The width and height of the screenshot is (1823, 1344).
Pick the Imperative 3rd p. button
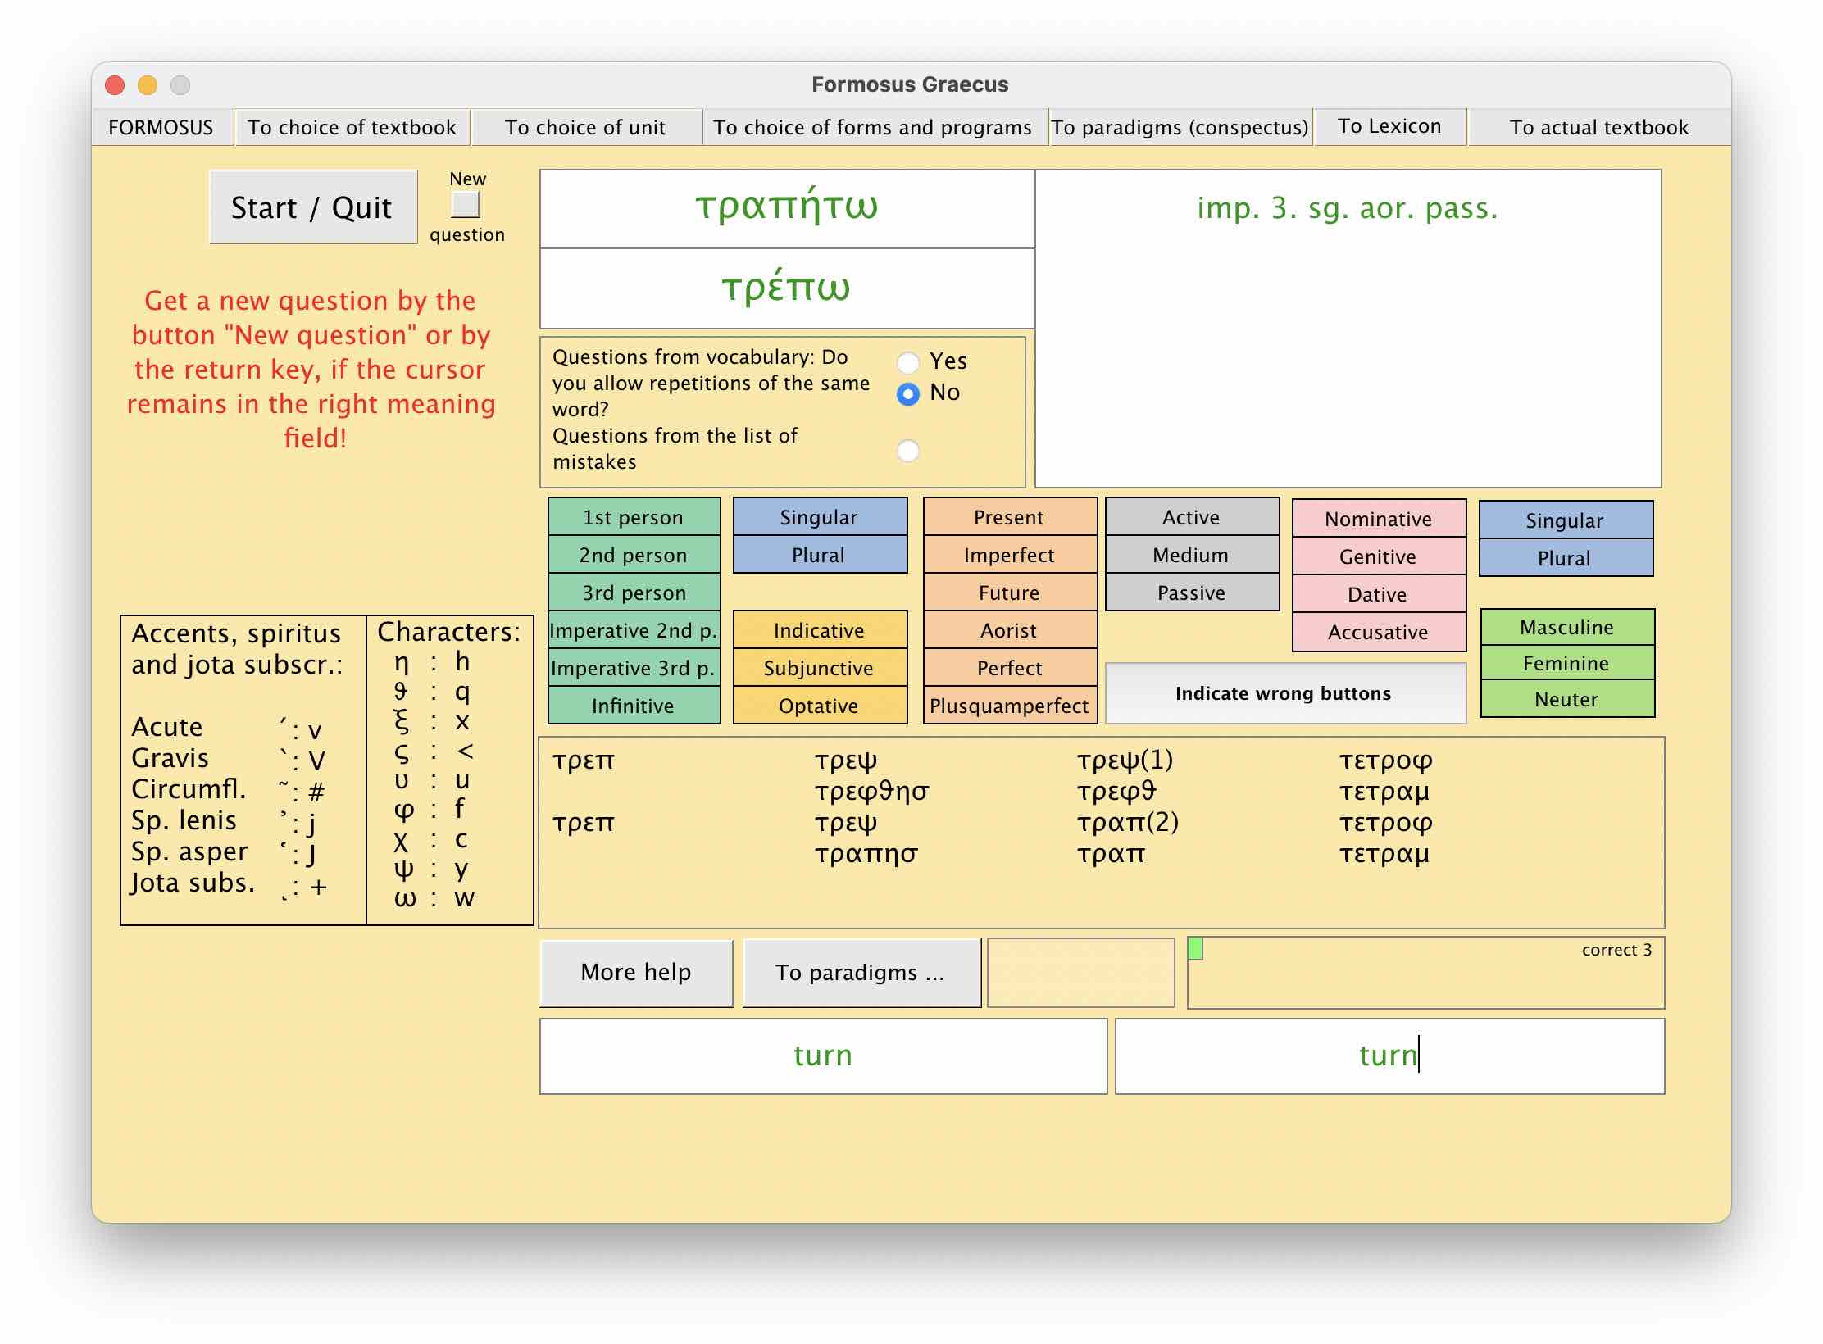click(x=633, y=668)
